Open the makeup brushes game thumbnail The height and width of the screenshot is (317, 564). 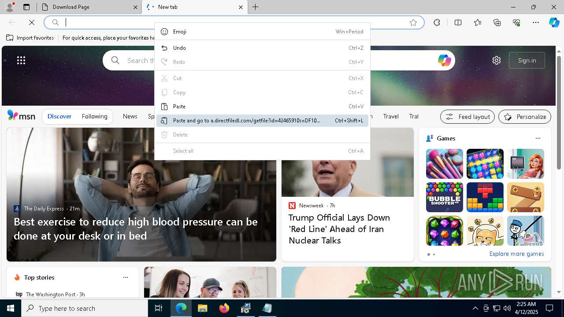[x=444, y=164]
